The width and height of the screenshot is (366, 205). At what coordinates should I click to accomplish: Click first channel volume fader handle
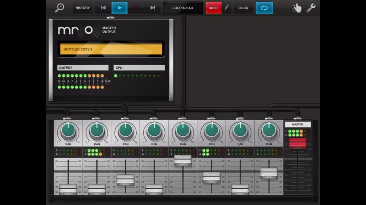[x=68, y=189]
